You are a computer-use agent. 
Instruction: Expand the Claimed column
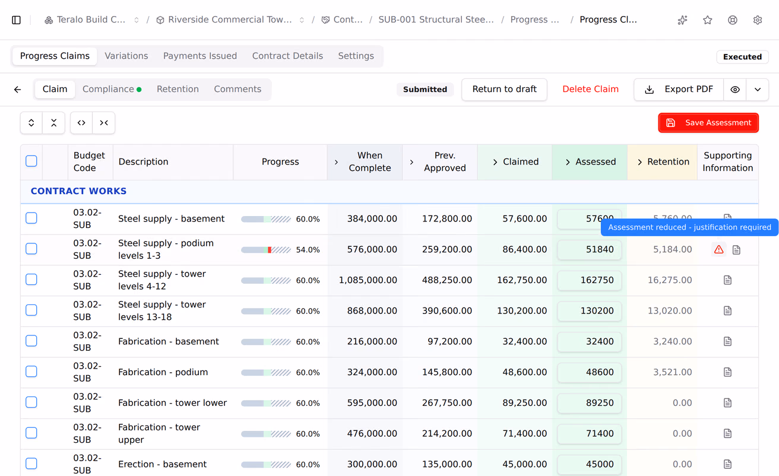[495, 162]
